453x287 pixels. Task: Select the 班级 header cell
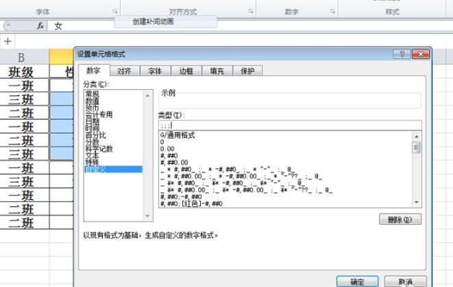tap(24, 72)
